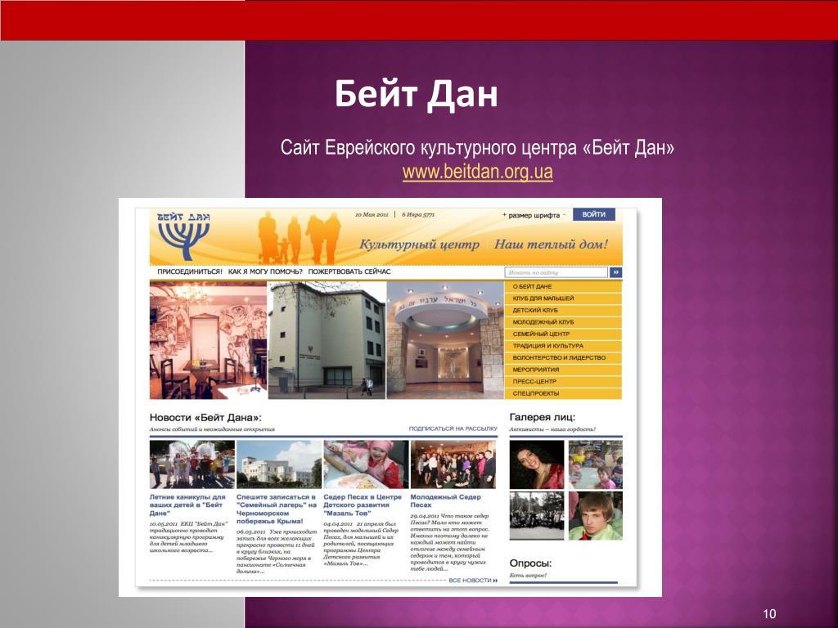The height and width of the screenshot is (628, 838).
Task: Click the family silhouette banner graphic
Action: coord(299,237)
